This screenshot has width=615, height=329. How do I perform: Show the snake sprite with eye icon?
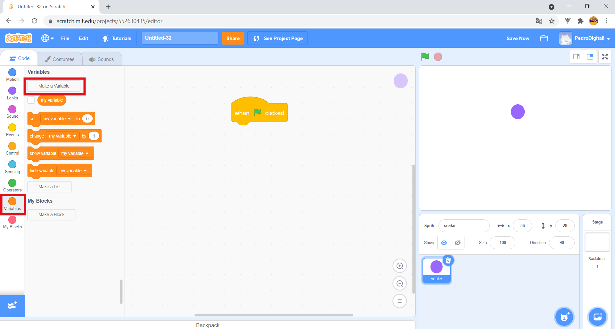click(x=444, y=243)
